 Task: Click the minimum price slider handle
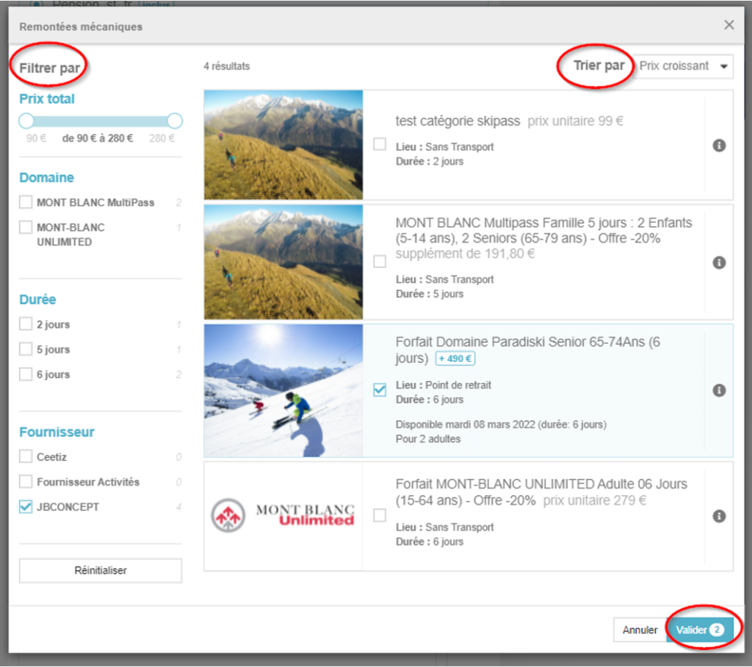(26, 121)
